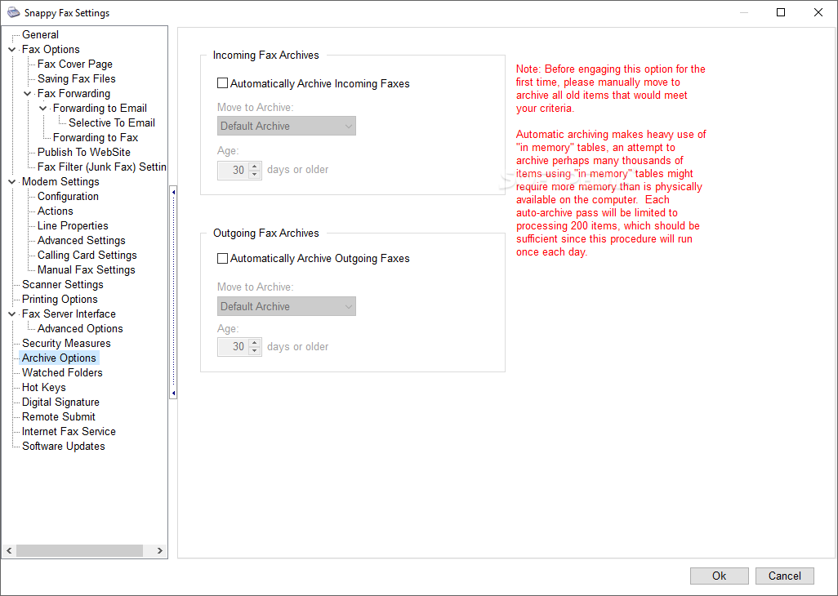Image resolution: width=838 pixels, height=596 pixels.
Task: Decrease Incoming Fax age days stepper
Action: point(255,175)
